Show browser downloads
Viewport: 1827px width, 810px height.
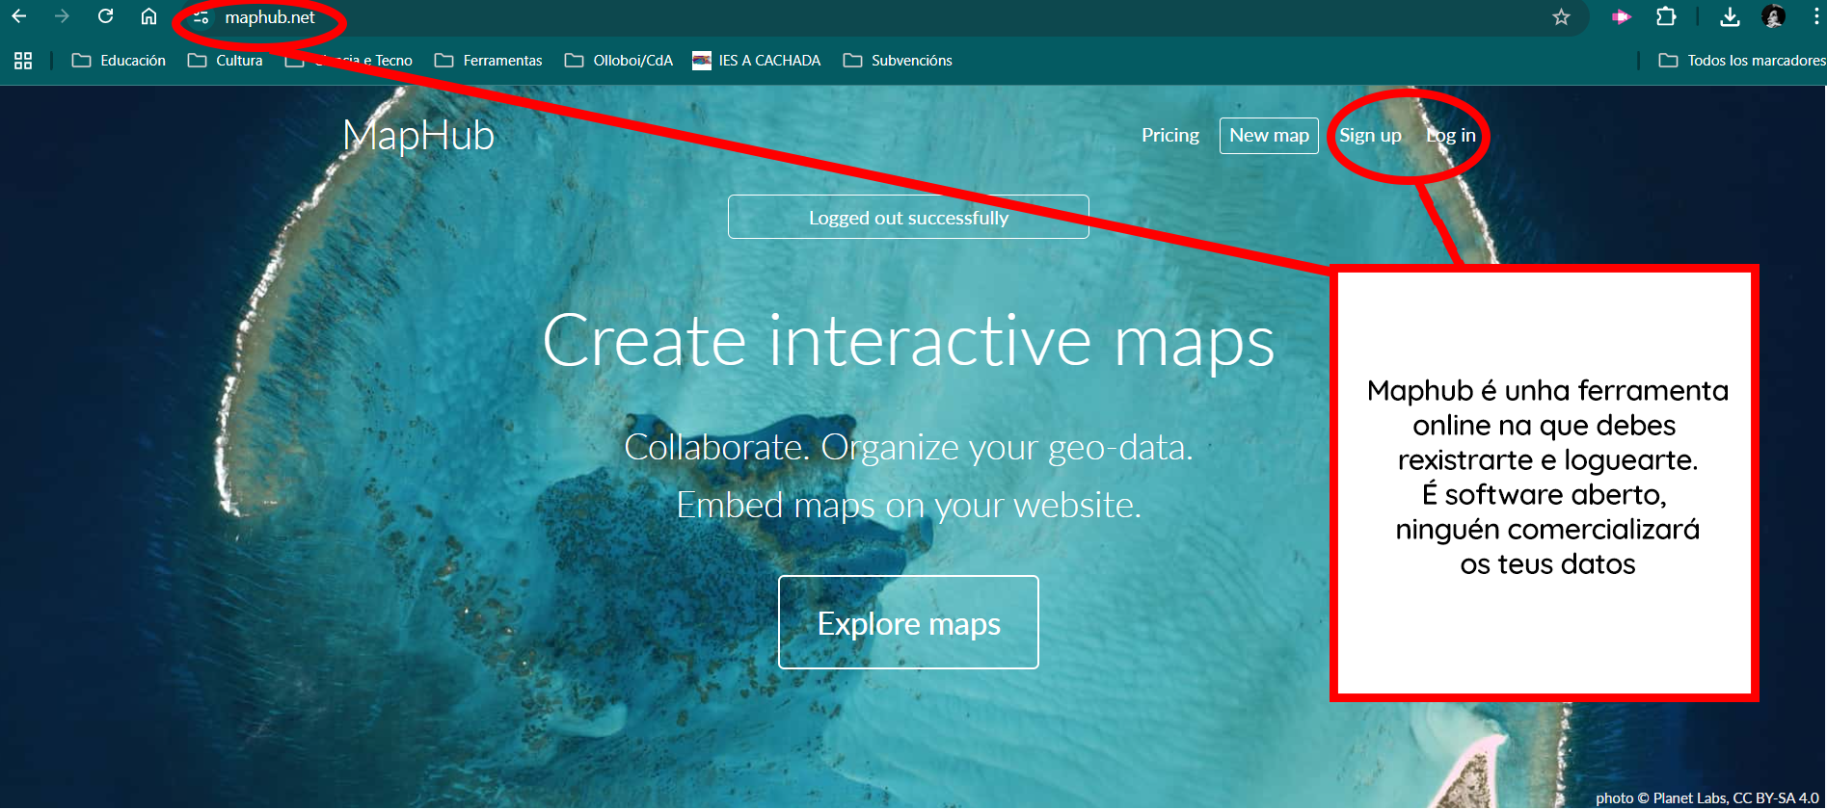1730,17
